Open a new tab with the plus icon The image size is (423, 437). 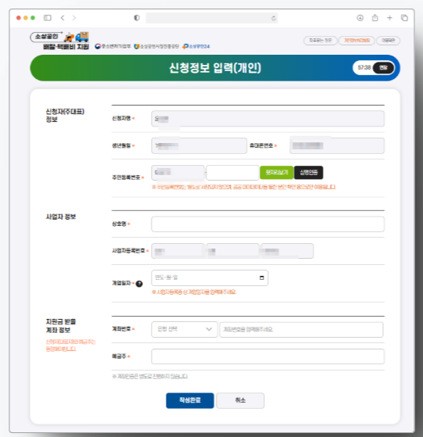389,18
